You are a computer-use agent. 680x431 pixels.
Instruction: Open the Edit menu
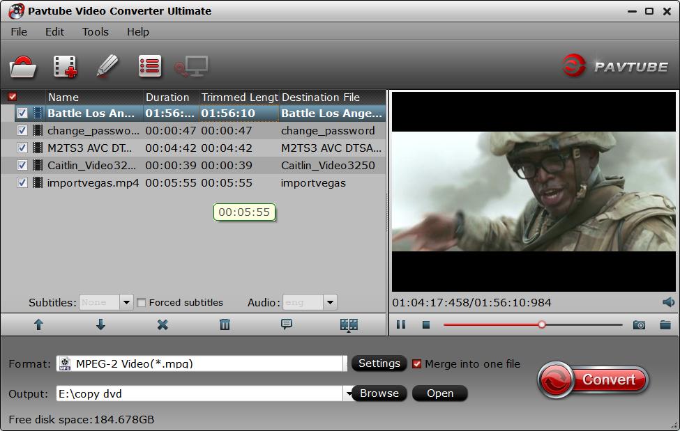pyautogui.click(x=54, y=31)
